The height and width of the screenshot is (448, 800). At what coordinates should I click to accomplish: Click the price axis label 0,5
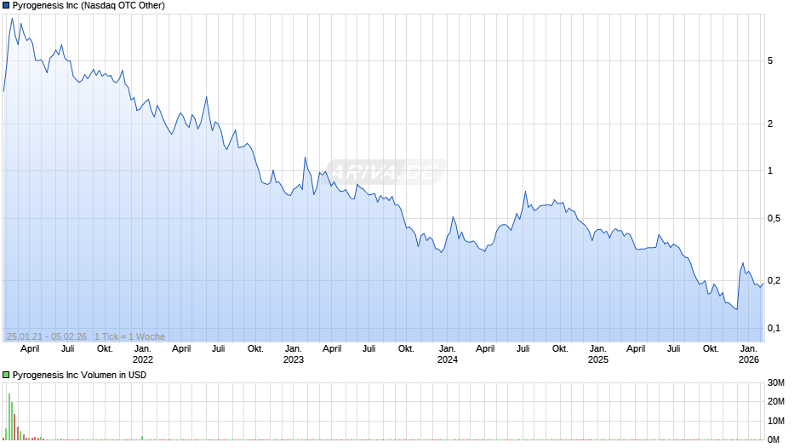tap(774, 219)
